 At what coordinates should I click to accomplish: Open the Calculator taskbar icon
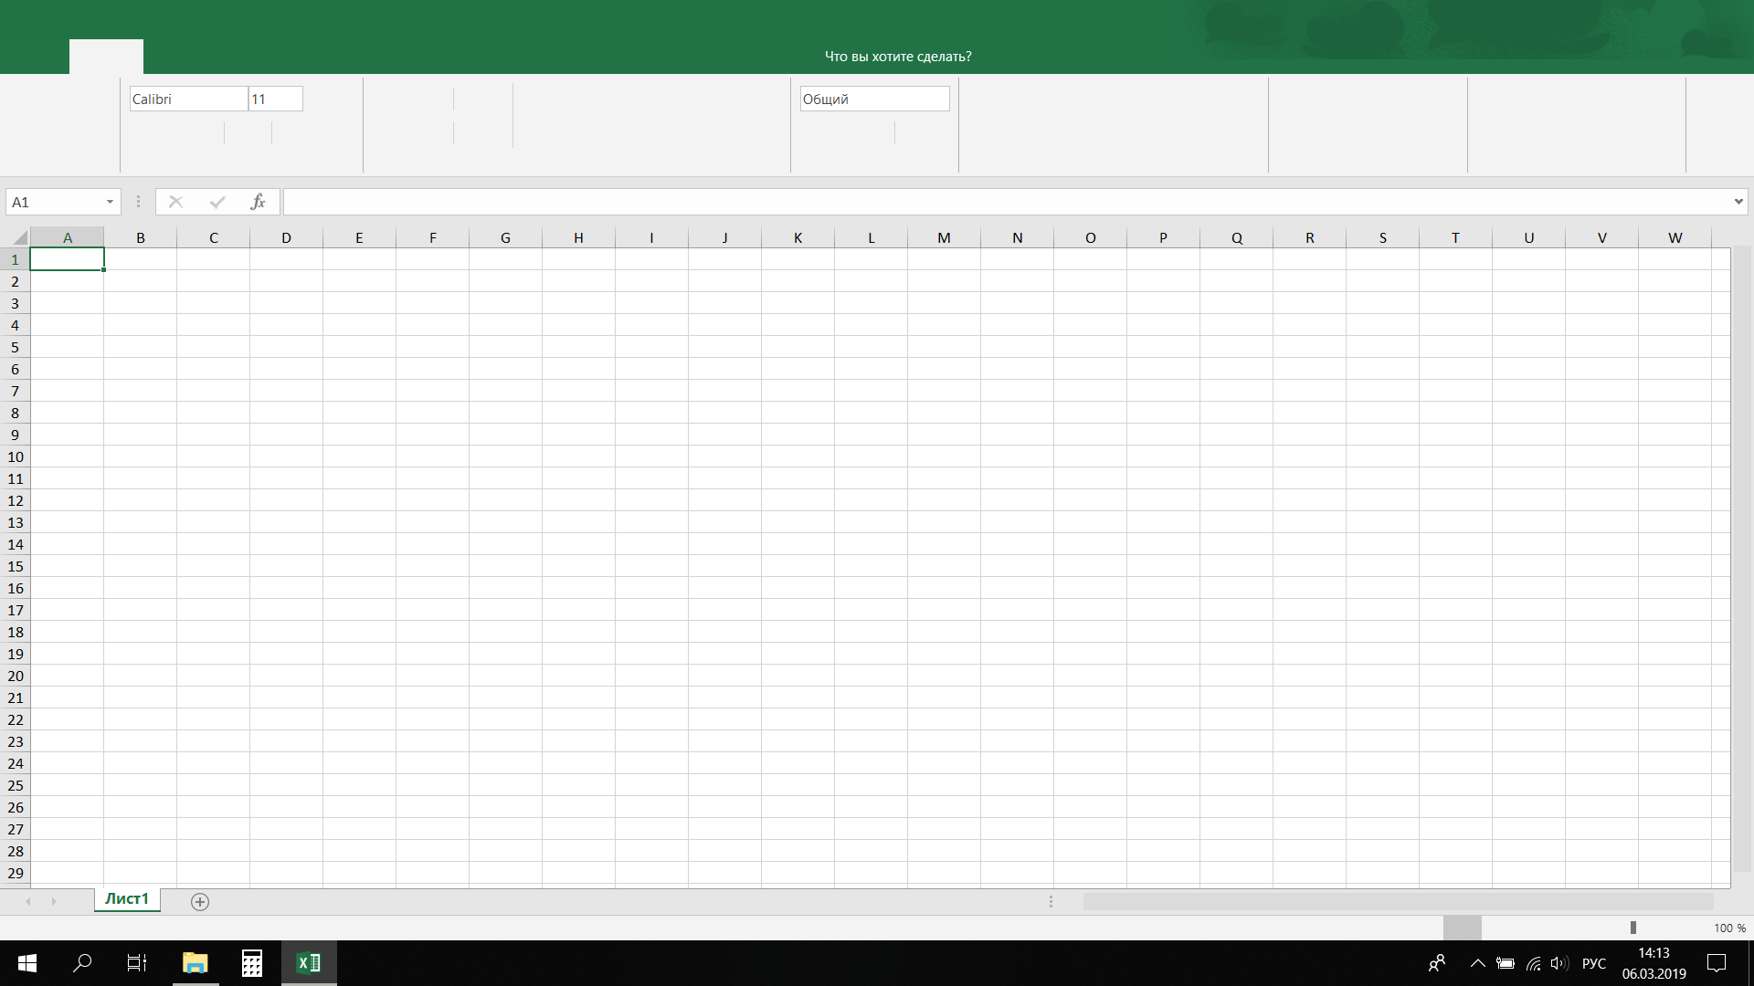pyautogui.click(x=251, y=962)
